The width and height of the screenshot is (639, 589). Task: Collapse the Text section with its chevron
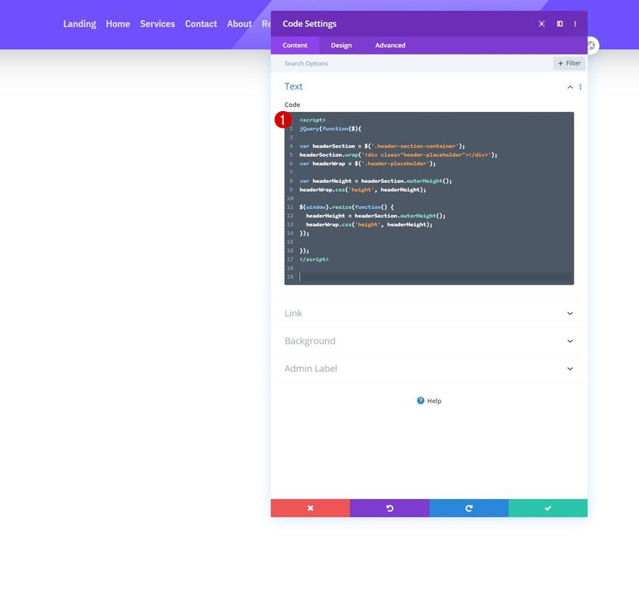coord(570,86)
